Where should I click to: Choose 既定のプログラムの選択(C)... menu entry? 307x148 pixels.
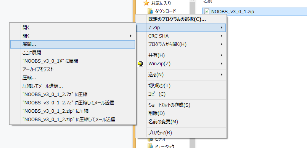point(181,19)
